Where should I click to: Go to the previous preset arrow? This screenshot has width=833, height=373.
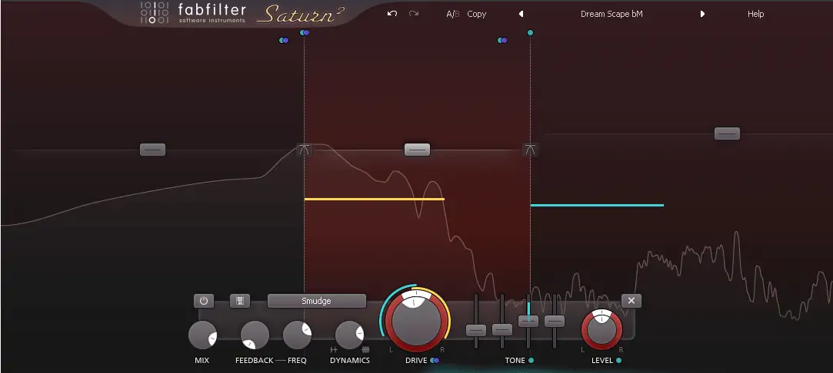[x=521, y=14]
